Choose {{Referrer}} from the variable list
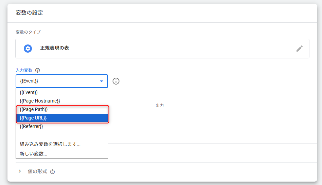322x185 pixels. [31, 126]
